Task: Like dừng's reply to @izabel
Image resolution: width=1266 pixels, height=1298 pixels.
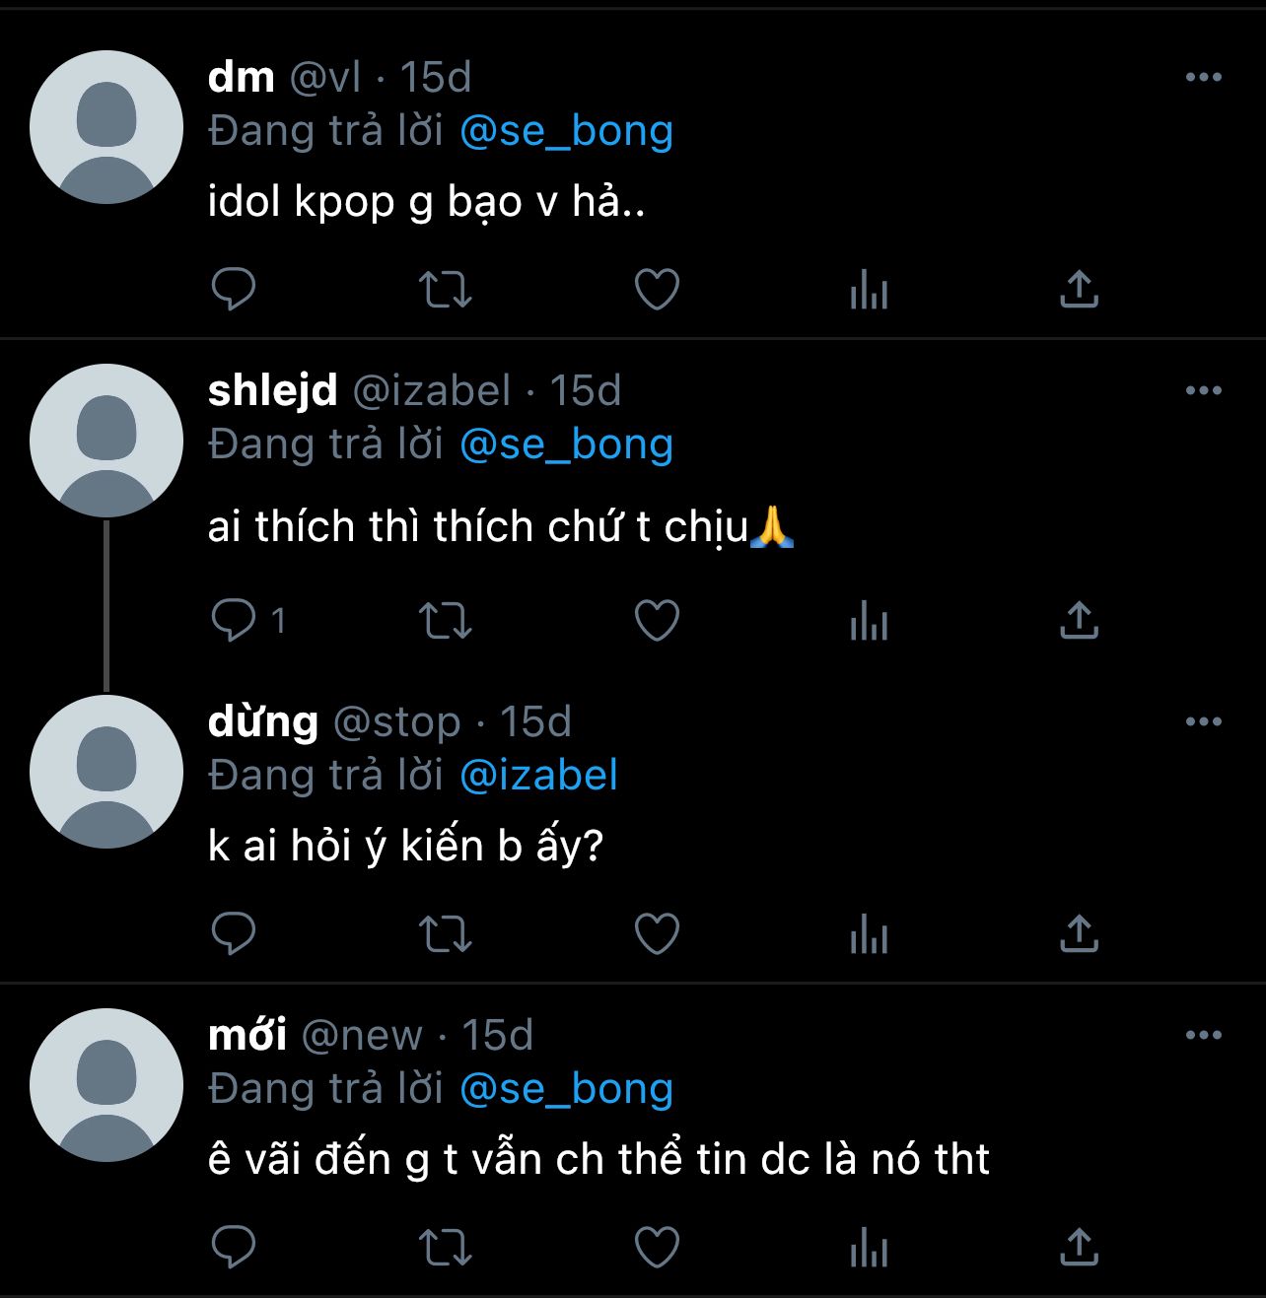Action: pyautogui.click(x=657, y=933)
